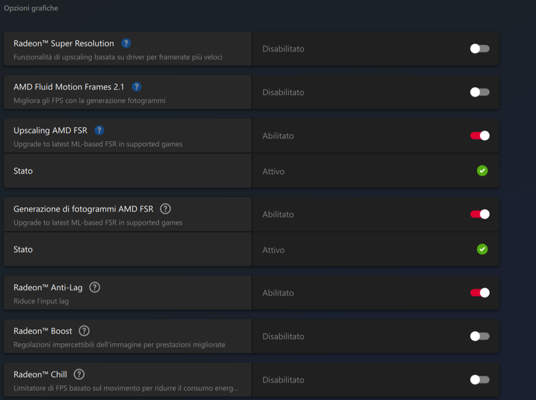Open help icon beside Radeon Boost
Screen dimensions: 536x400
coord(84,331)
